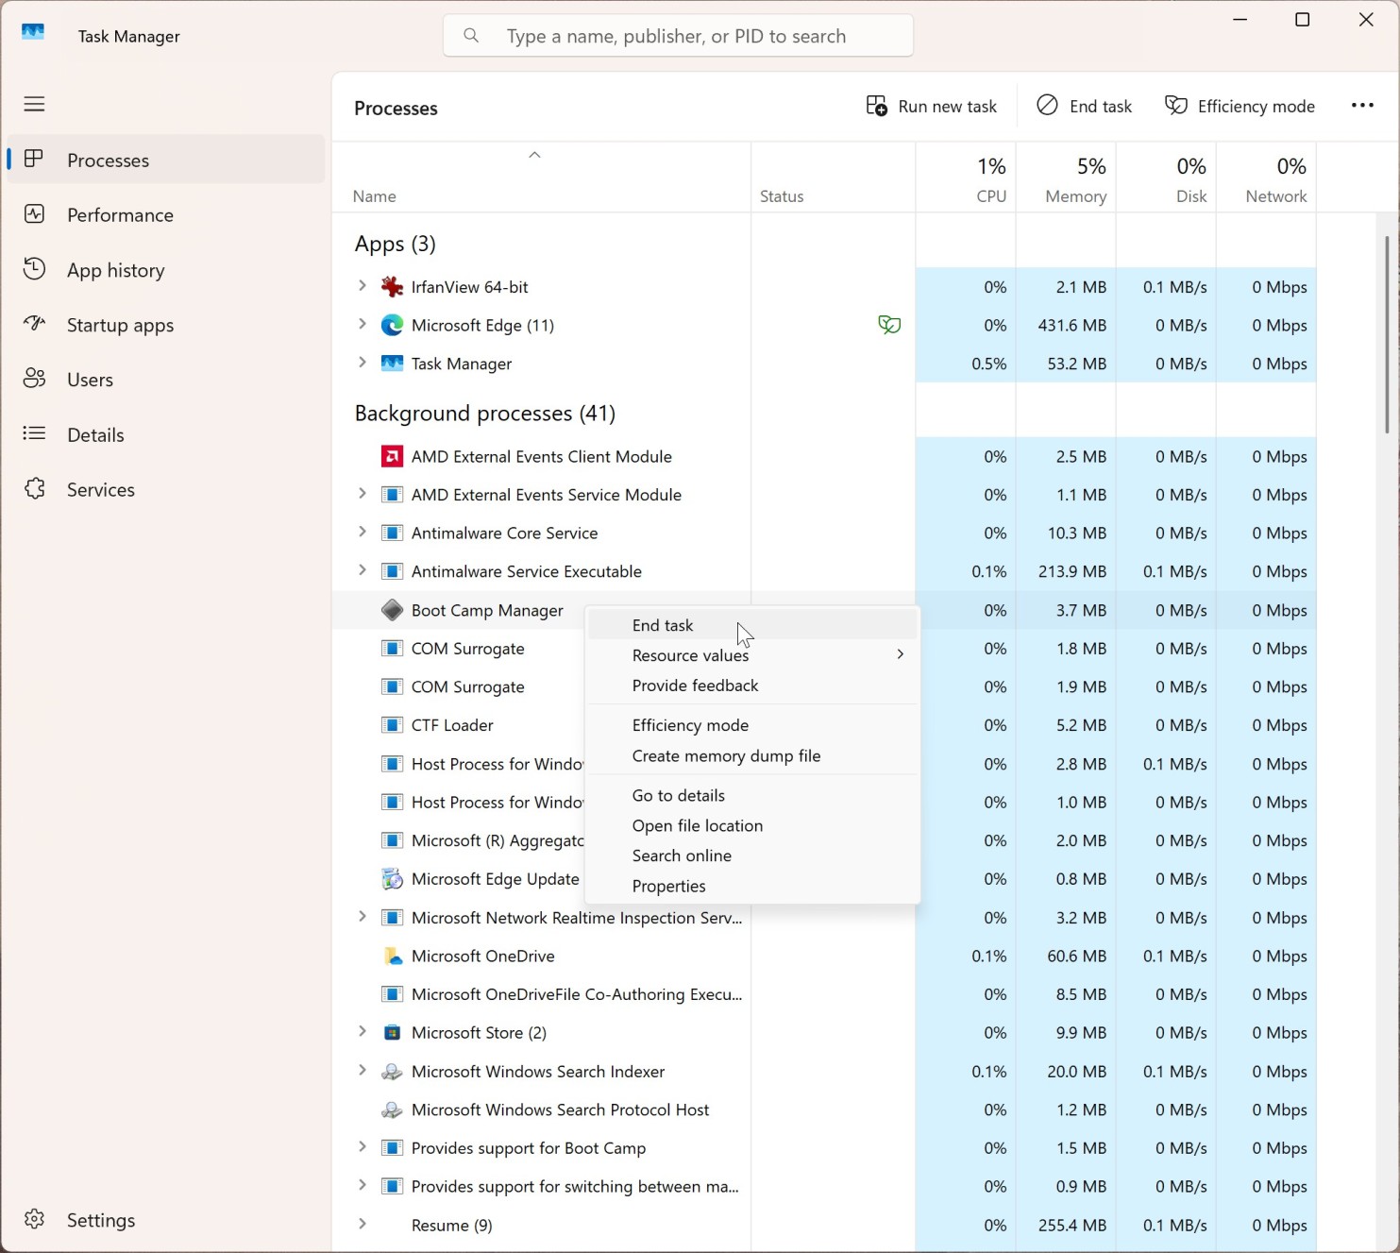Viewport: 1400px width, 1253px height.
Task: Click the Windows Search Protocol Host icon
Action: click(392, 1110)
